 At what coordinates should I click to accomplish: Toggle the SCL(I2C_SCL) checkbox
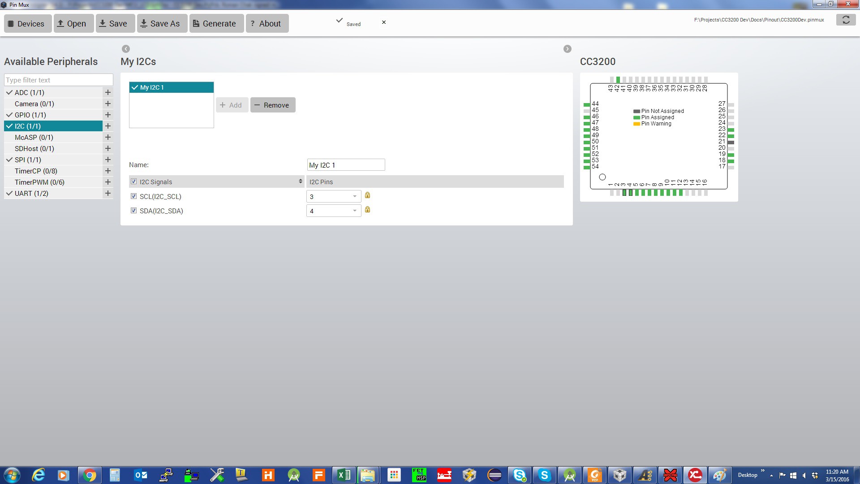(x=133, y=196)
